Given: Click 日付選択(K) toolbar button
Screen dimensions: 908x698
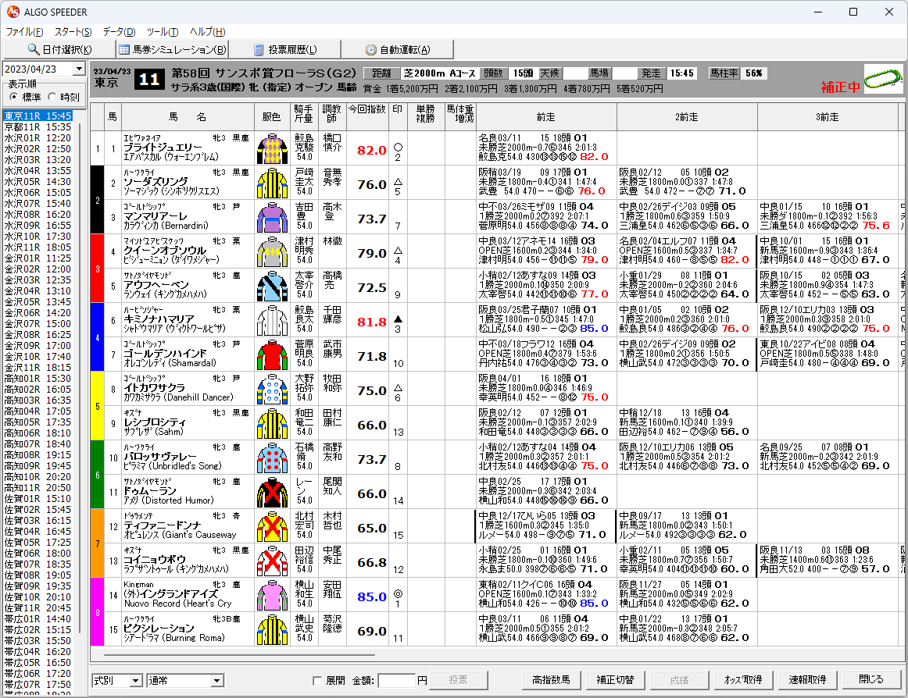Looking at the screenshot, I should click(59, 50).
